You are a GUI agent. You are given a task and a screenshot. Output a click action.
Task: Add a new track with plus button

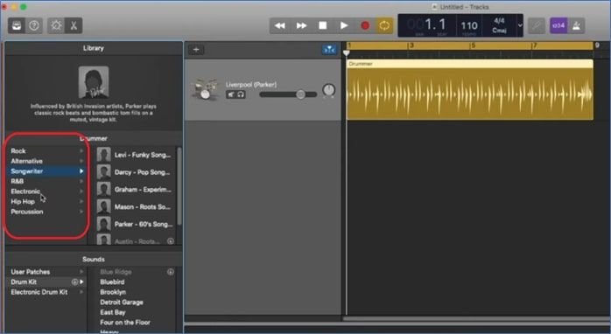coord(196,50)
